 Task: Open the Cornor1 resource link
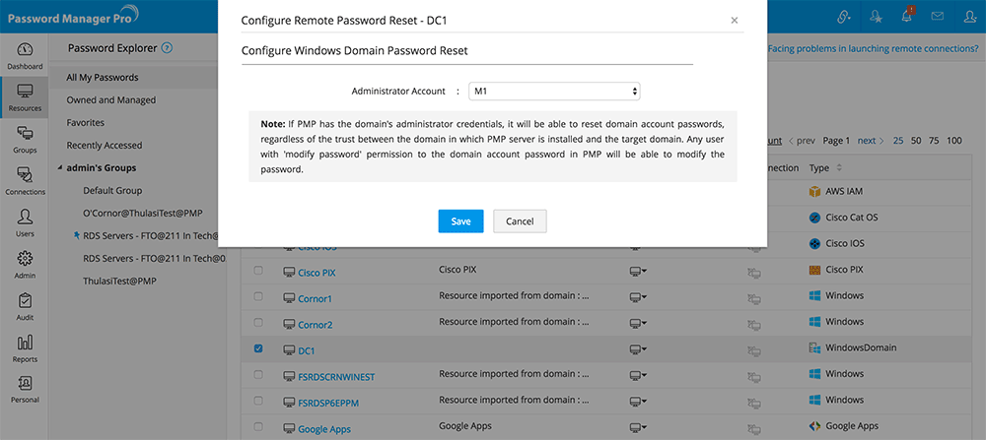pyautogui.click(x=316, y=299)
